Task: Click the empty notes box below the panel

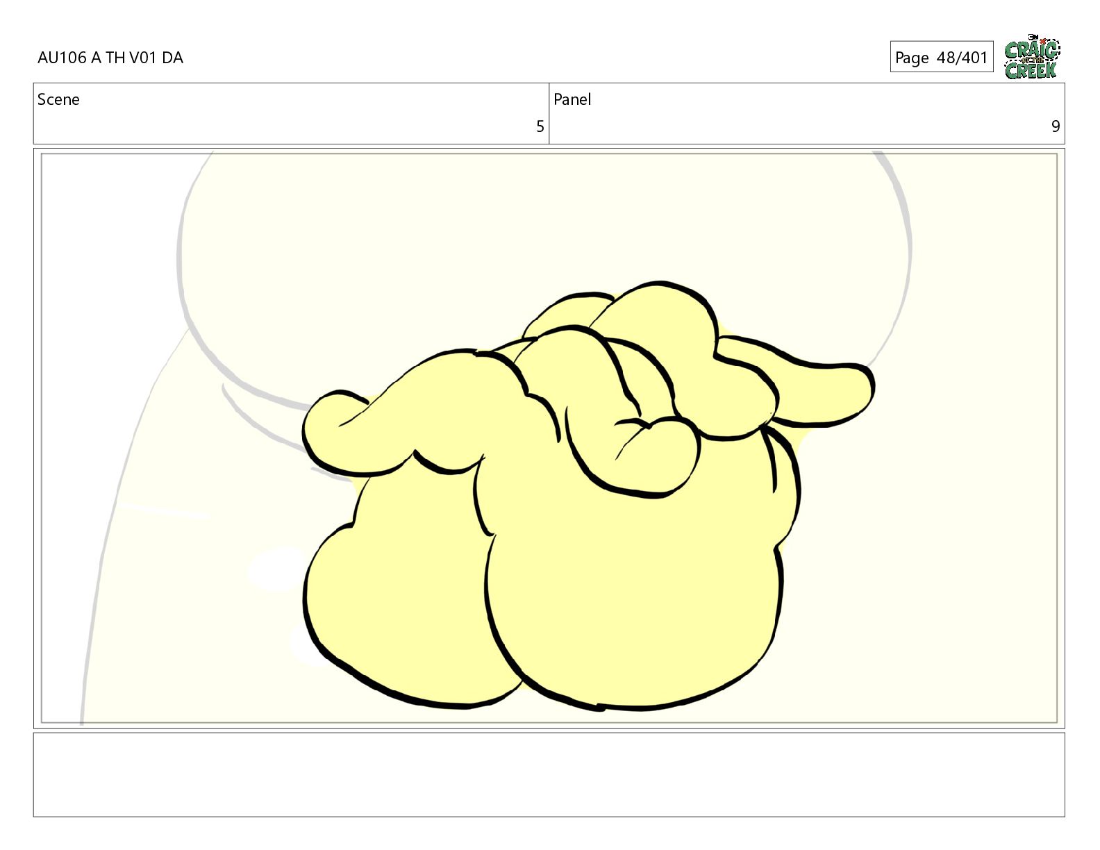Action: coord(549,774)
